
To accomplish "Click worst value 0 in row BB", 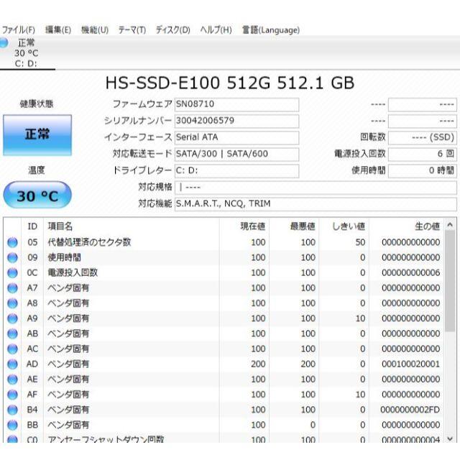I will 313,425.
